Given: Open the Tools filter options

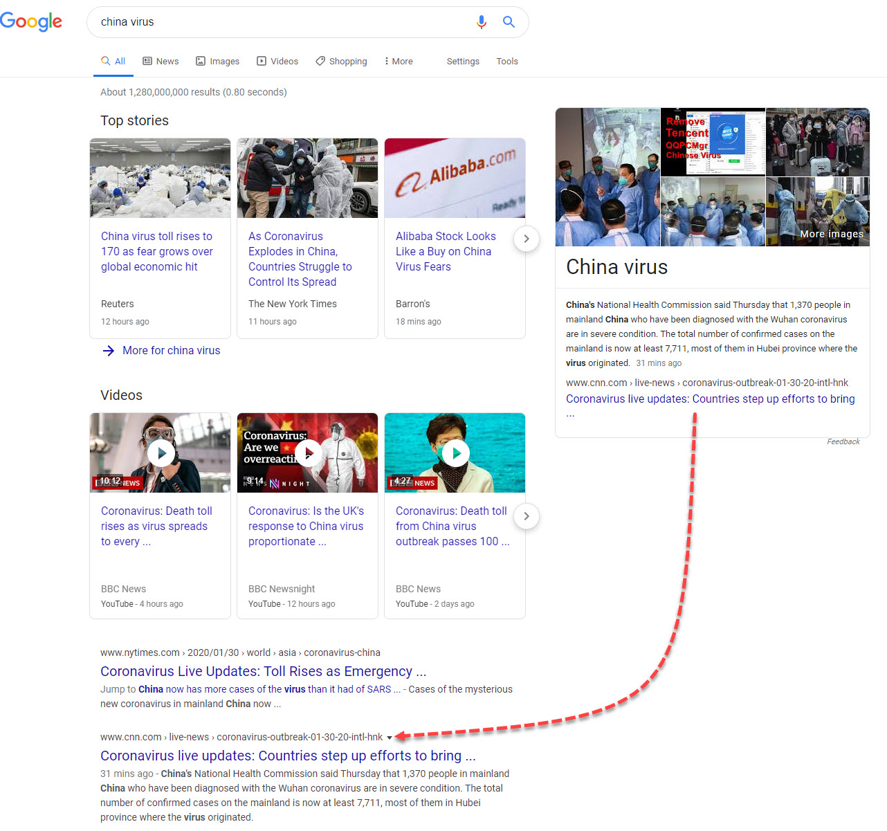Looking at the screenshot, I should (x=506, y=62).
